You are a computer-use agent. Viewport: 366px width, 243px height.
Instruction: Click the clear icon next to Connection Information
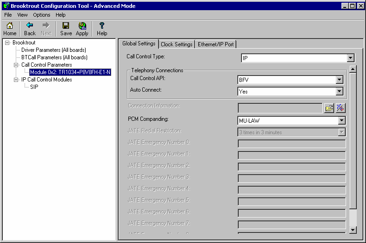[x=341, y=108]
